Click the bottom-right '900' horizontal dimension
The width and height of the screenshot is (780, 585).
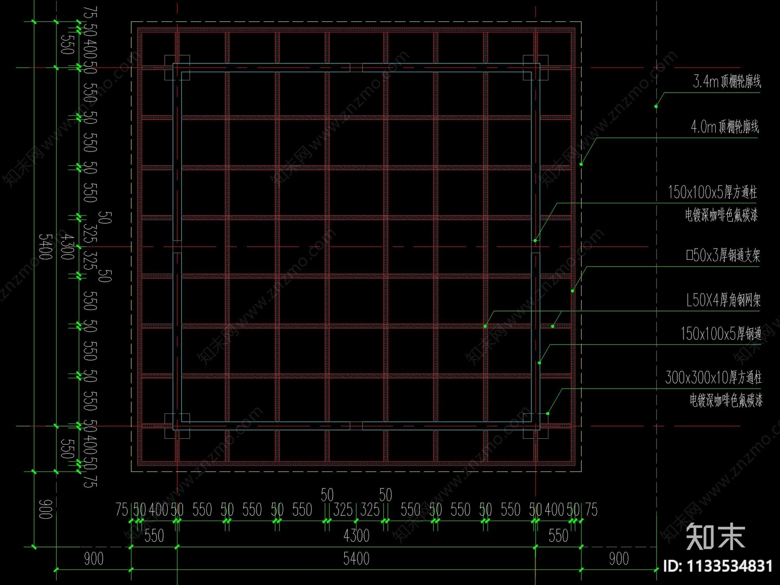(x=619, y=559)
